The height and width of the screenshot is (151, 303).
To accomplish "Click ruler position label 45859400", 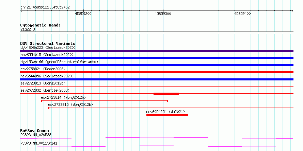I will coord(242,14).
